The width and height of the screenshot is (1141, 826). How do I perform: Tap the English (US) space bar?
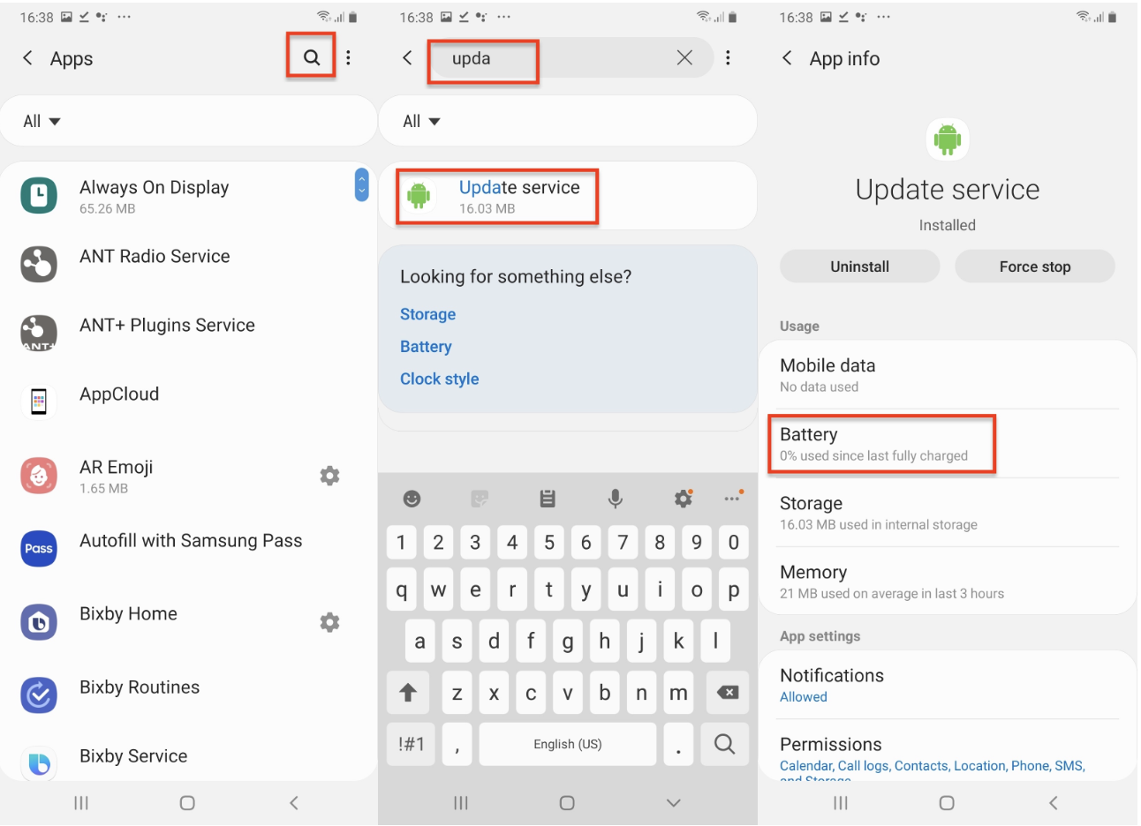tap(568, 744)
